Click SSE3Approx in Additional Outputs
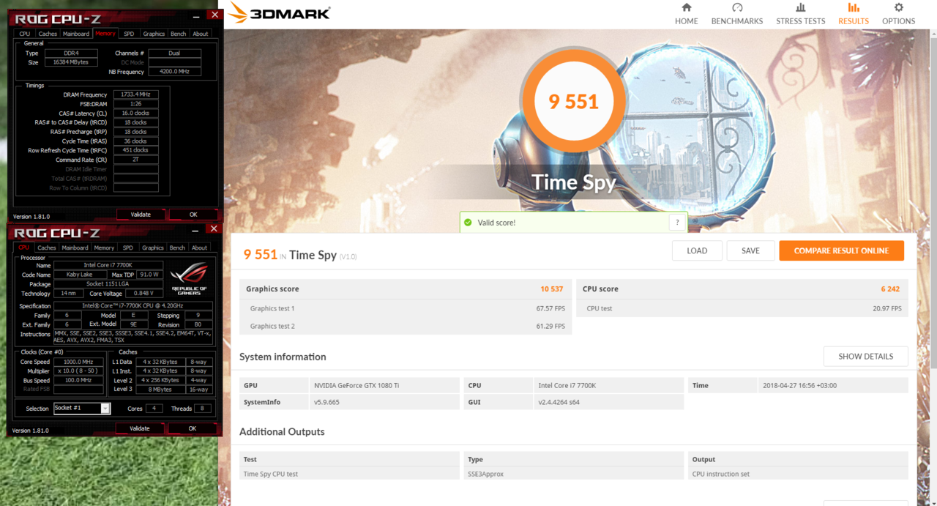The height and width of the screenshot is (506, 937). tap(485, 474)
